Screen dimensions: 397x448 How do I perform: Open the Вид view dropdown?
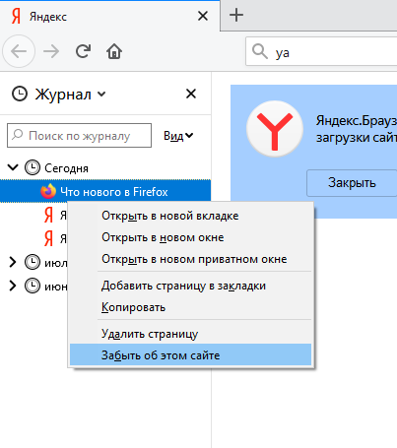[x=178, y=136]
